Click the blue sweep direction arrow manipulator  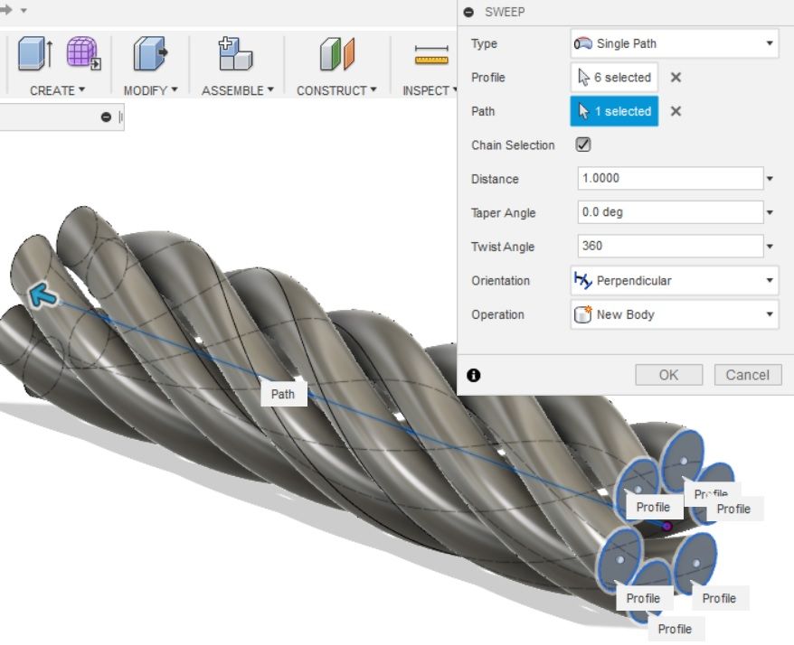coord(43,294)
